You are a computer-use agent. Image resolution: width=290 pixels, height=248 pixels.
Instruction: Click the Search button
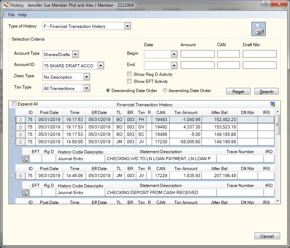click(266, 91)
